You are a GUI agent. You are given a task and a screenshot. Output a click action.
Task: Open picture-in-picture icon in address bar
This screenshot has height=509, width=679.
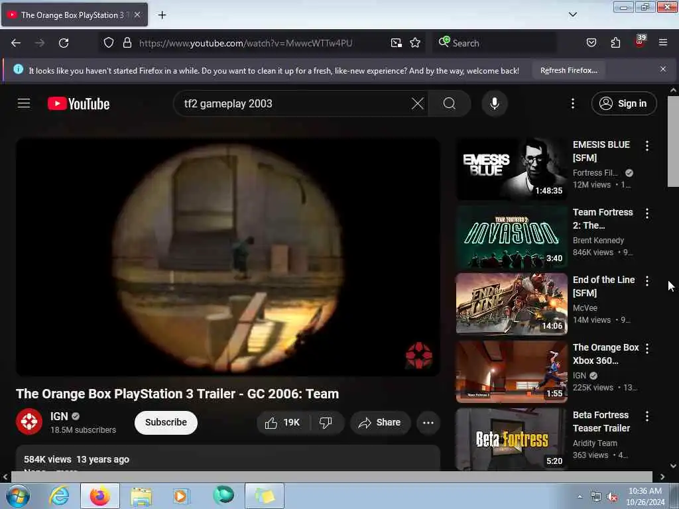397,42
